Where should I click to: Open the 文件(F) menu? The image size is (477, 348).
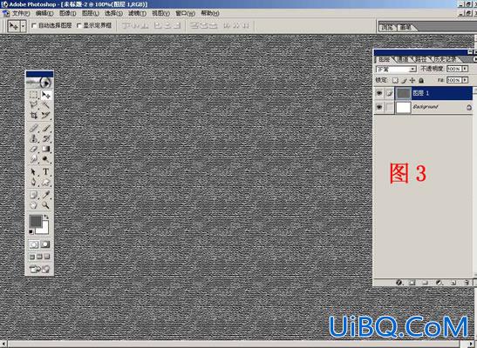click(21, 13)
